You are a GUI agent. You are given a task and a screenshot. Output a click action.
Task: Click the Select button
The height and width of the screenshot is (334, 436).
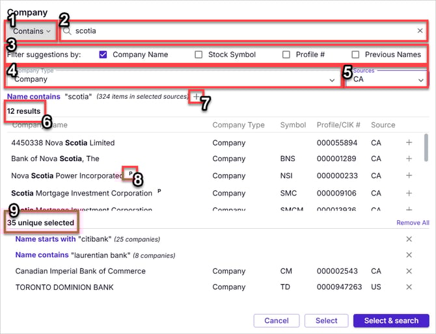pyautogui.click(x=326, y=320)
